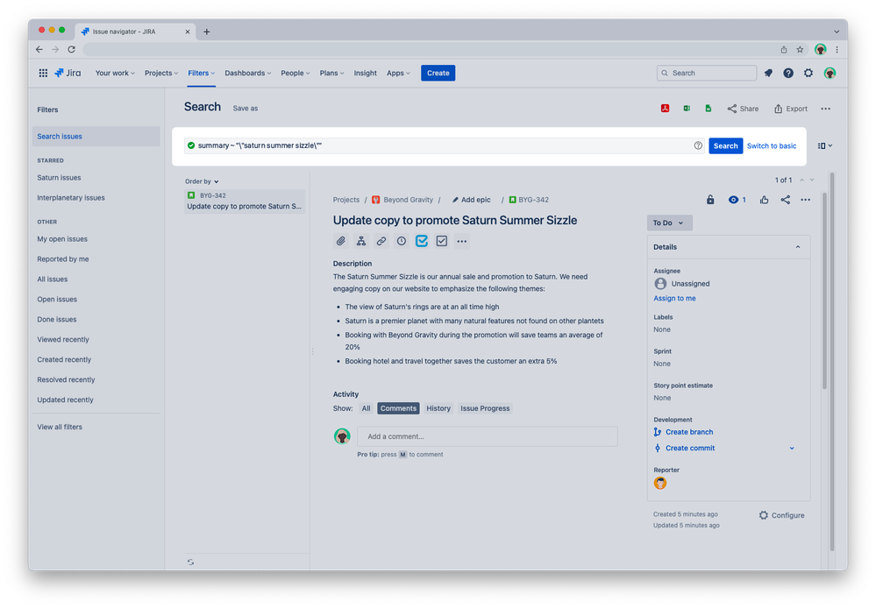Image resolution: width=876 pixels, height=608 pixels.
Task: Open the help question mark icon
Action: coord(788,73)
